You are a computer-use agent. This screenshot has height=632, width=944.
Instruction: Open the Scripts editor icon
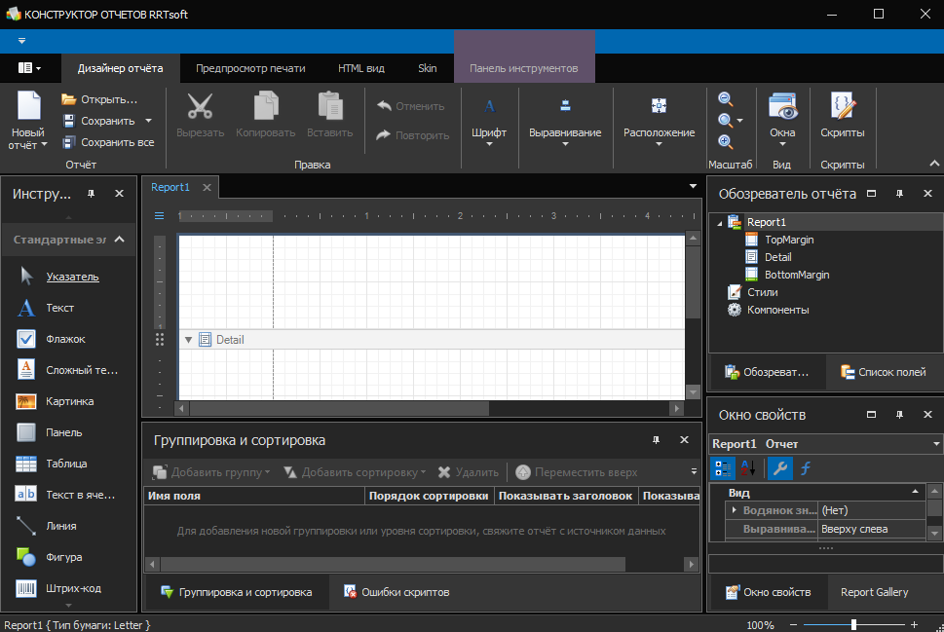(842, 107)
